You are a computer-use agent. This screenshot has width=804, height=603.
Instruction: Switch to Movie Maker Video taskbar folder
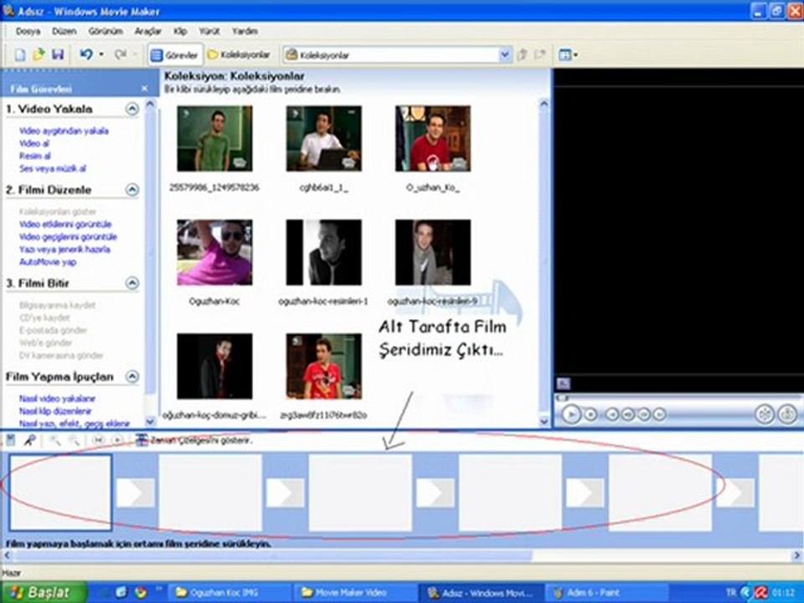click(353, 593)
